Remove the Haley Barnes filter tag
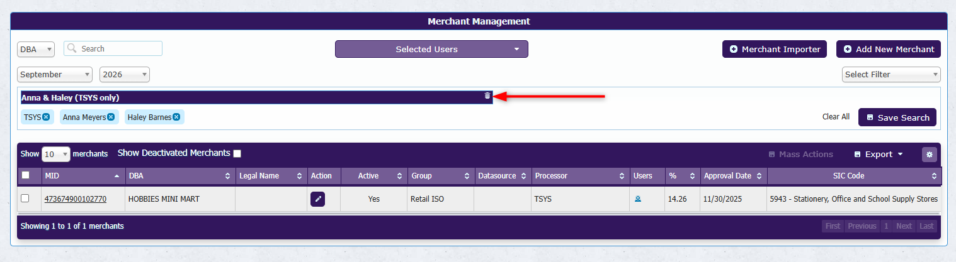956x262 pixels. (176, 117)
